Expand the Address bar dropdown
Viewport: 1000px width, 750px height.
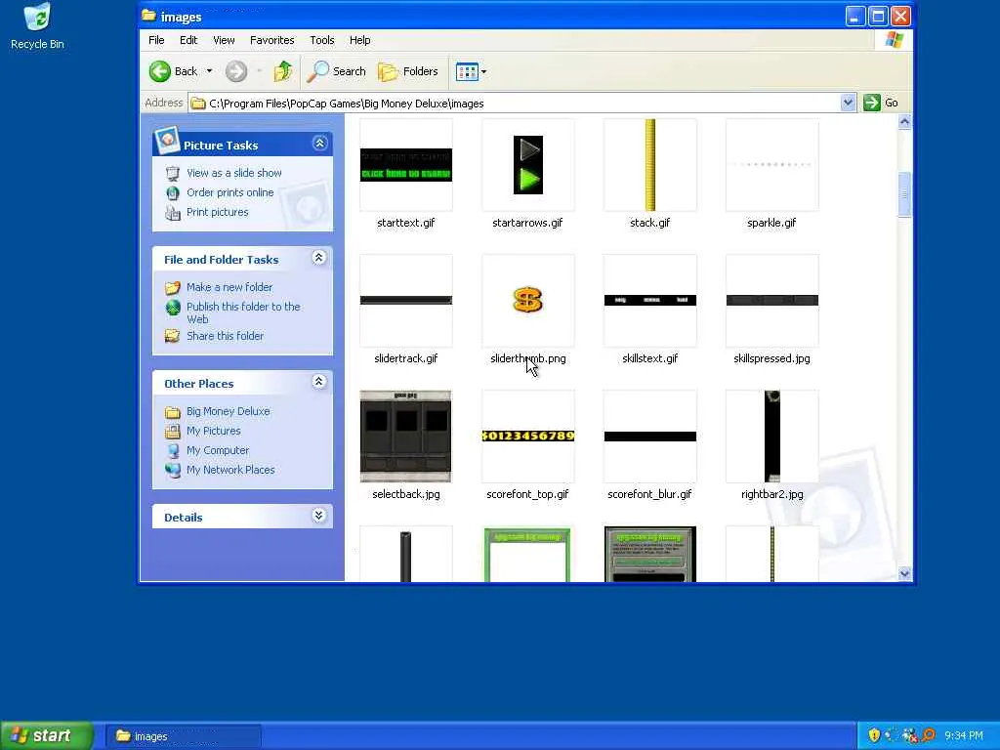point(848,103)
